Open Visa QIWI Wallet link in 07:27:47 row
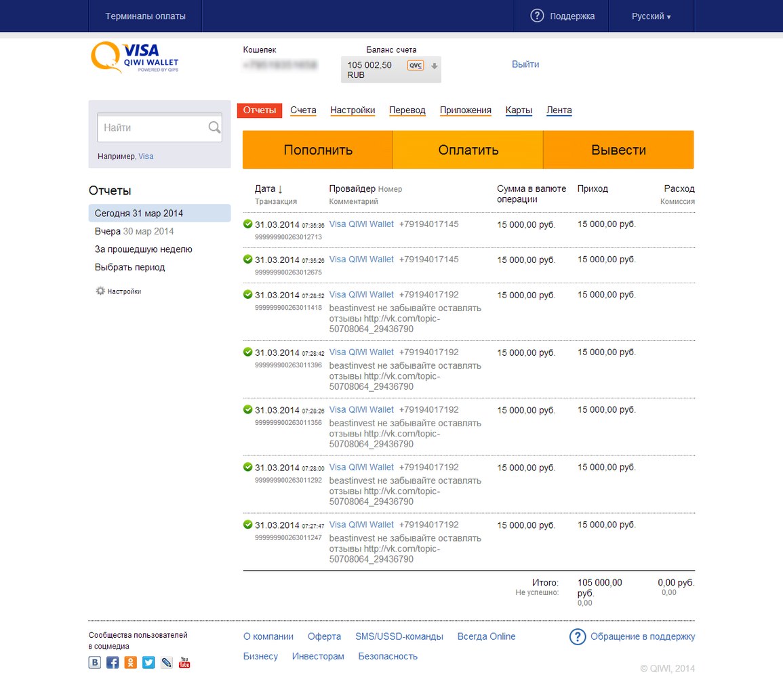The width and height of the screenshot is (783, 694). pyautogui.click(x=361, y=525)
